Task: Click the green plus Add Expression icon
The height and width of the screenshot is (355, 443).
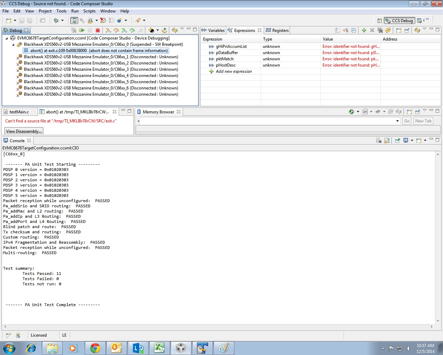Action: [364, 30]
